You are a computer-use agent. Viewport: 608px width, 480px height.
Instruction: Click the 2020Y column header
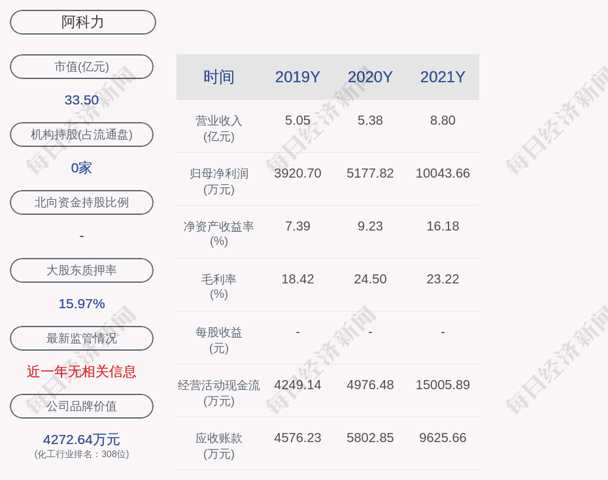370,77
